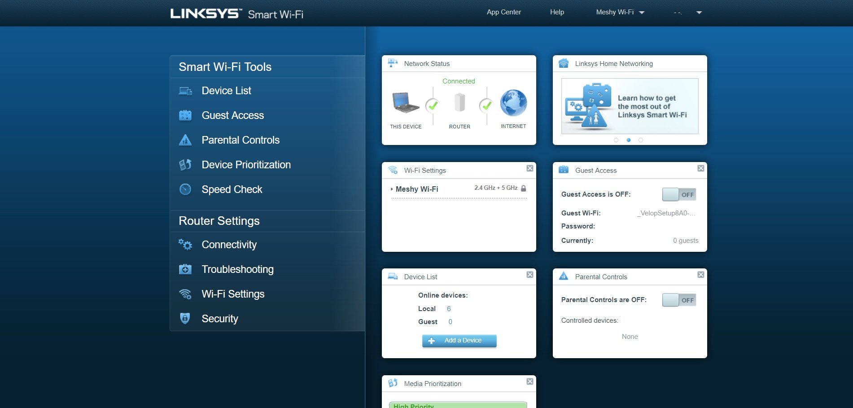The height and width of the screenshot is (408, 853).
Task: Click the 0 guests value
Action: (686, 241)
